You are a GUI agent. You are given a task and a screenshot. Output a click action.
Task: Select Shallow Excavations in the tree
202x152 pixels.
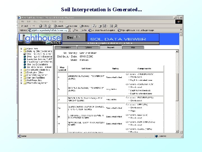[37, 64]
